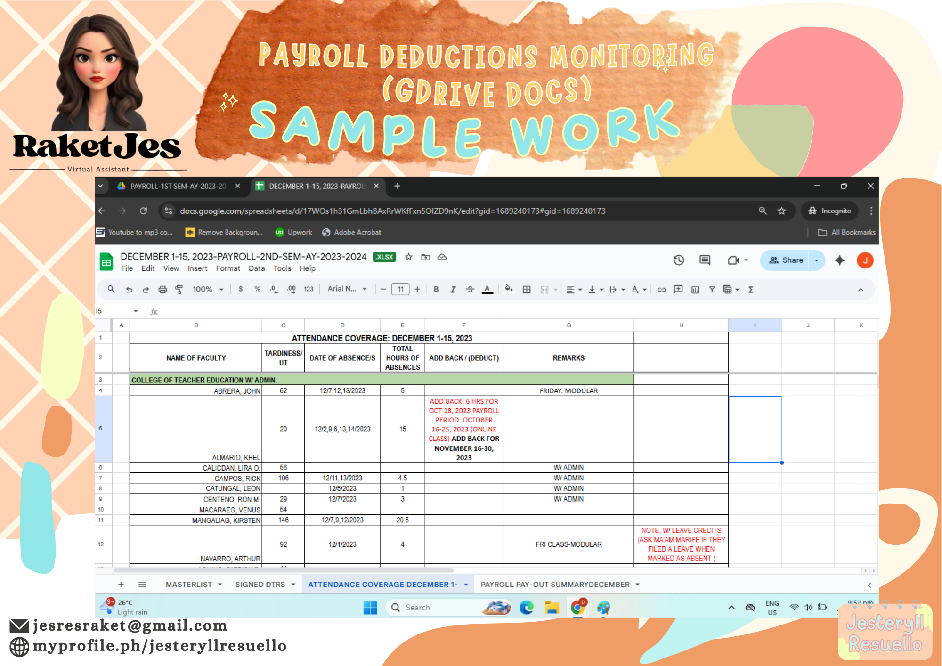The image size is (942, 666).
Task: Open the Gemini sparkle assistant
Action: [x=839, y=260]
